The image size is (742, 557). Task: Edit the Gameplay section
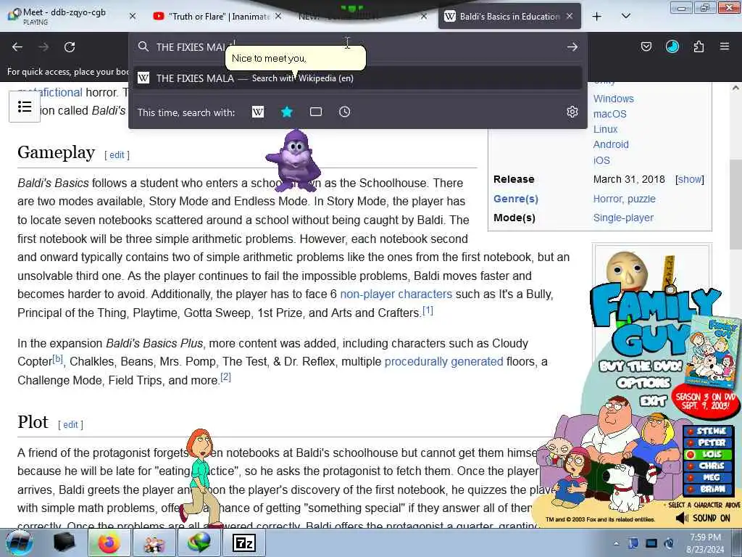117,155
